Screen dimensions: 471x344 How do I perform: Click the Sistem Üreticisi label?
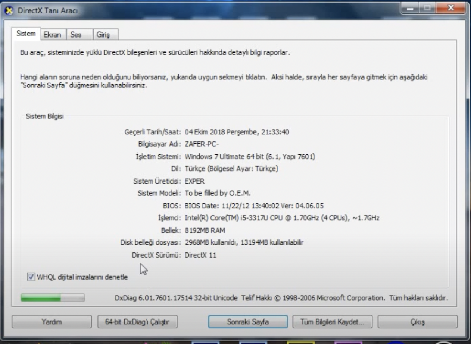tap(157, 181)
